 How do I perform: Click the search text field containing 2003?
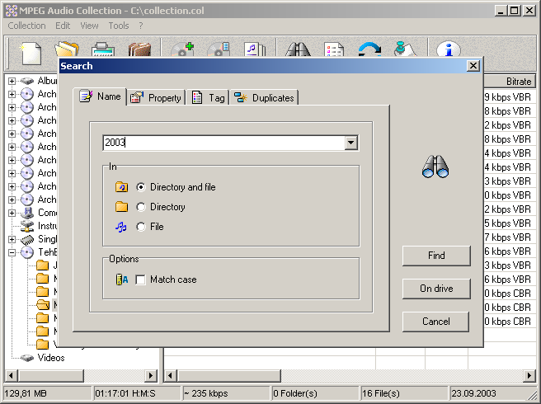[x=224, y=143]
